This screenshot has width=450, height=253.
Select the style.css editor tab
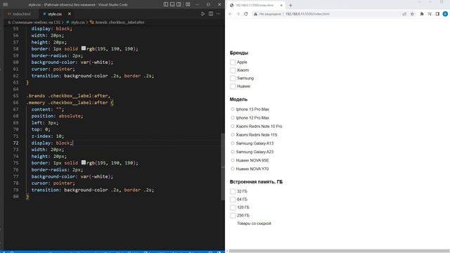[55, 14]
